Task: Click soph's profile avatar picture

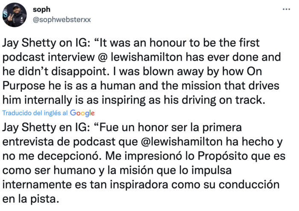Action: point(14,15)
